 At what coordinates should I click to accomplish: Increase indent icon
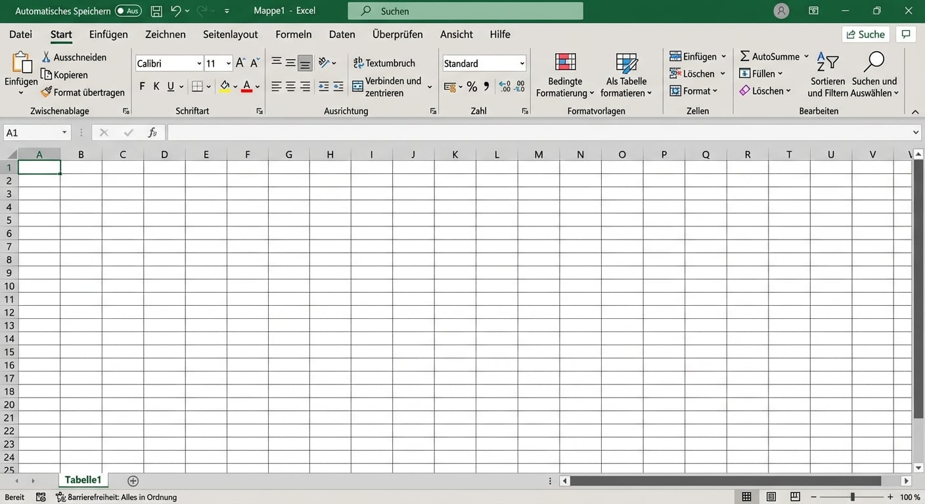[338, 87]
